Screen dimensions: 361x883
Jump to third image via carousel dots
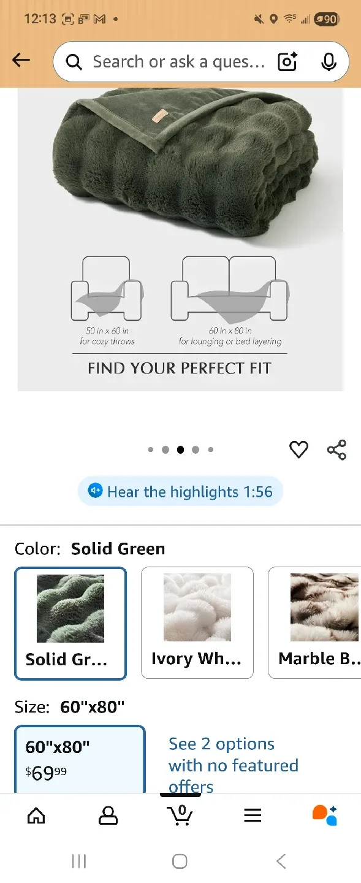[180, 449]
